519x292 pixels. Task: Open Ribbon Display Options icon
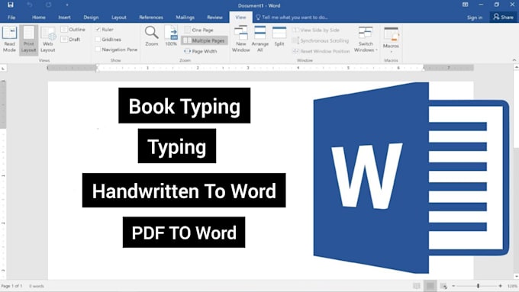coord(465,5)
